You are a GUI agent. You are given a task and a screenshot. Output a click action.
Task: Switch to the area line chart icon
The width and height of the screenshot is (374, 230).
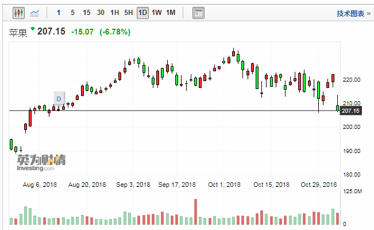34,12
